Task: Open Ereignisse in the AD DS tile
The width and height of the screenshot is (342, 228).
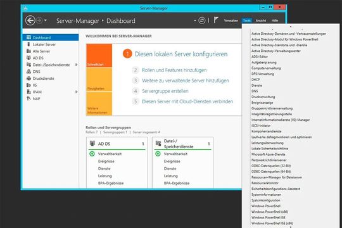Action: pyautogui.click(x=106, y=161)
